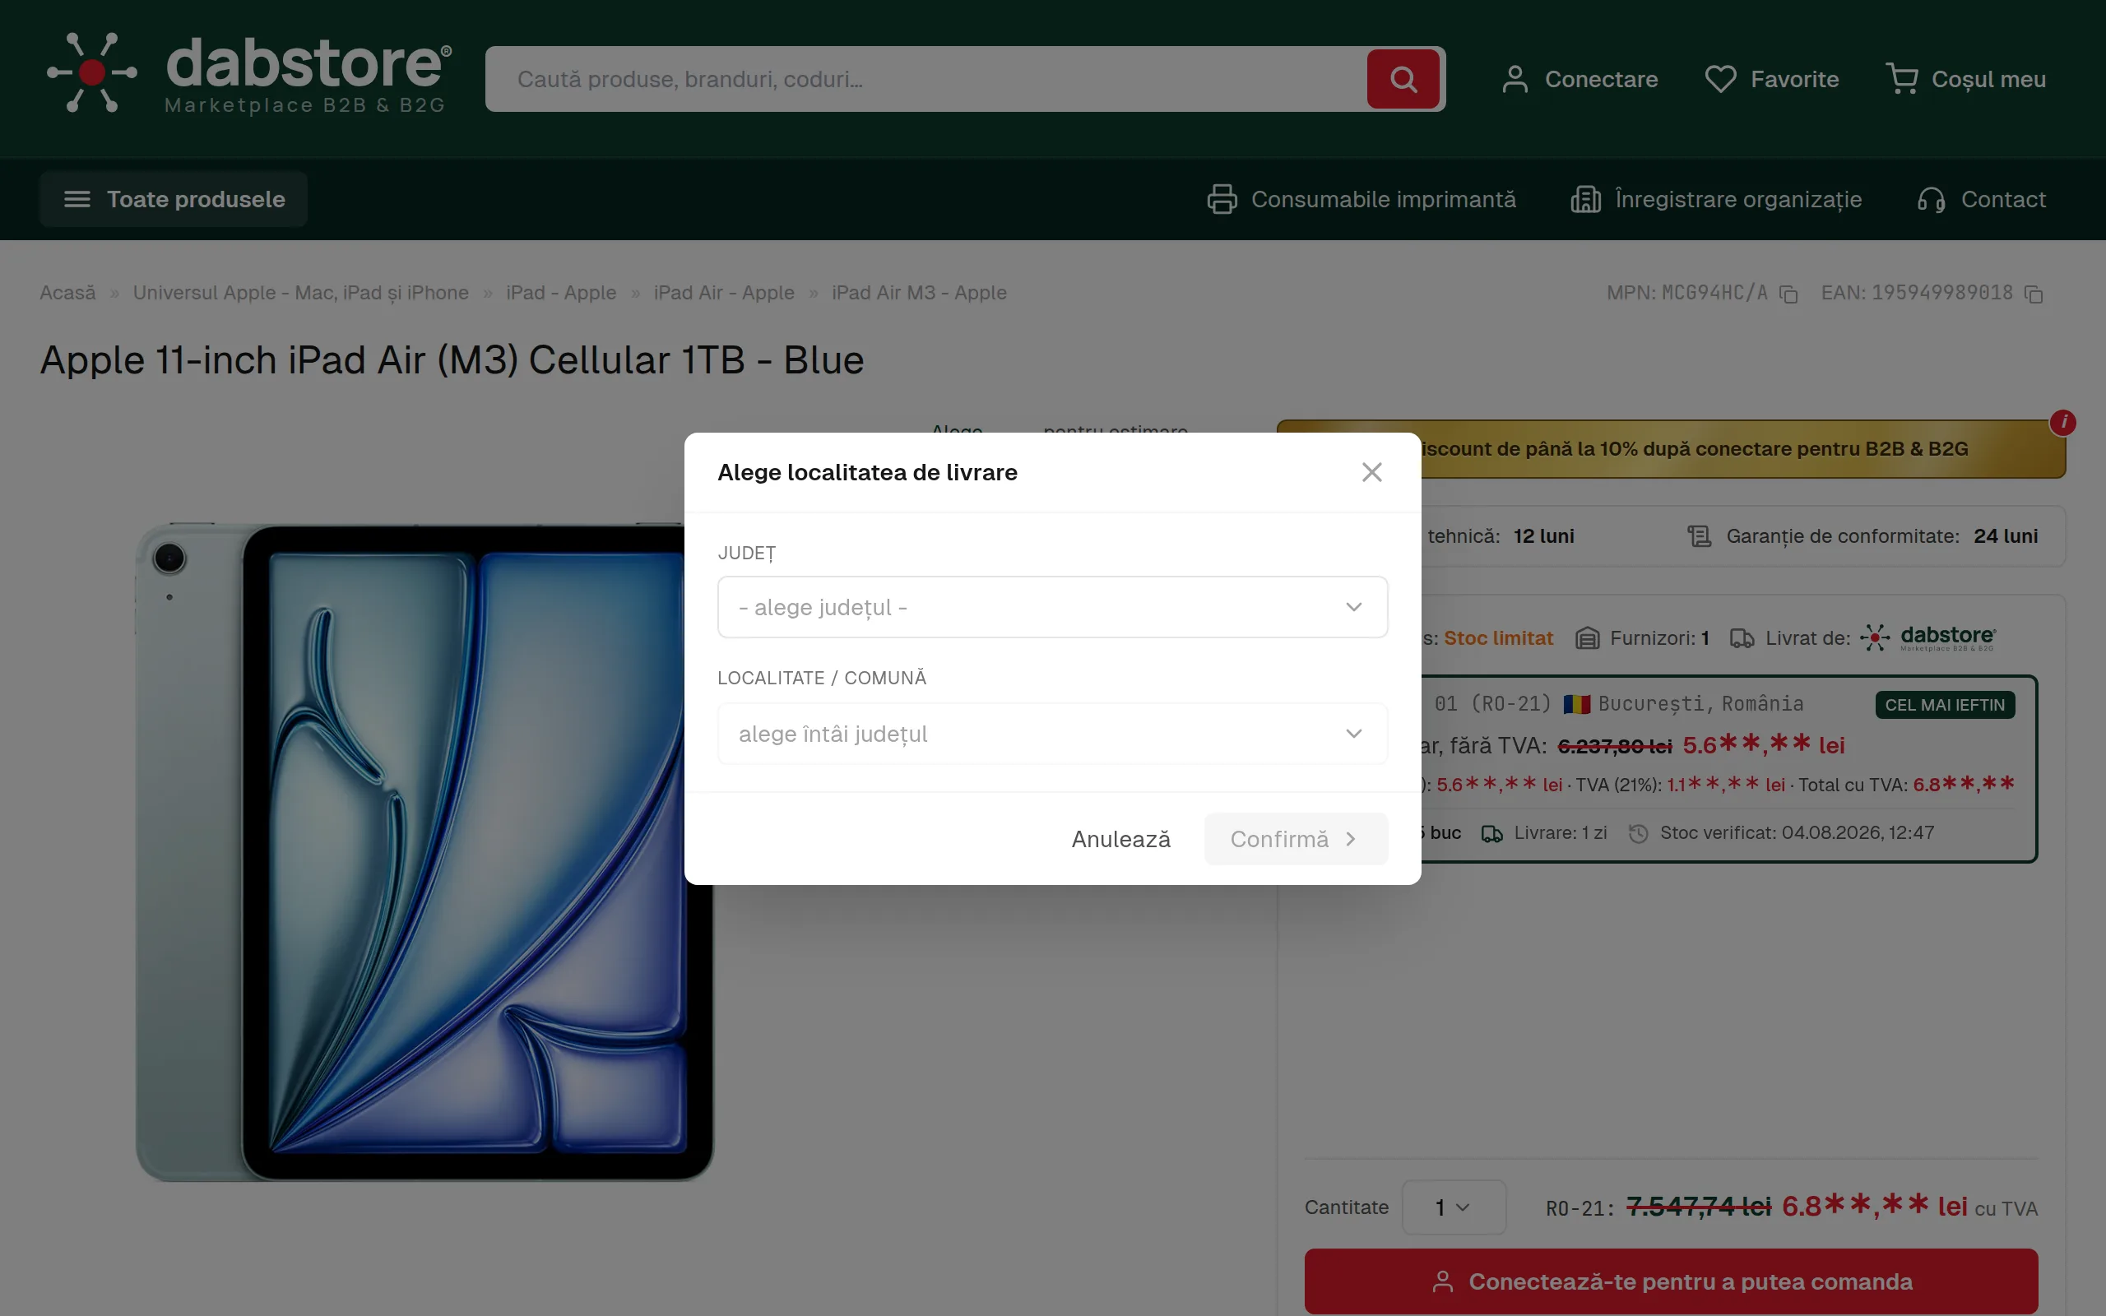Click the Confirmă button

click(x=1296, y=839)
